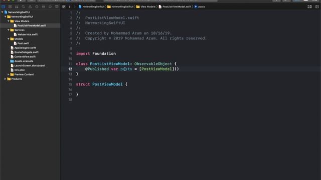Collapse the root NetworkingSwiftUI project
This screenshot has width=321, height=180.
(x=2, y=12)
